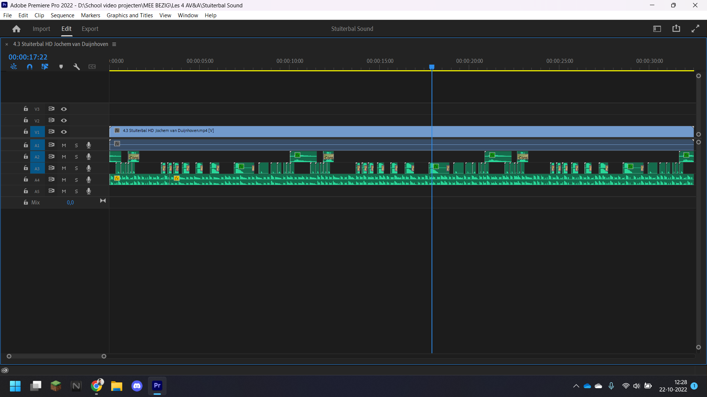
Task: Switch to the Export tab
Action: 90,29
